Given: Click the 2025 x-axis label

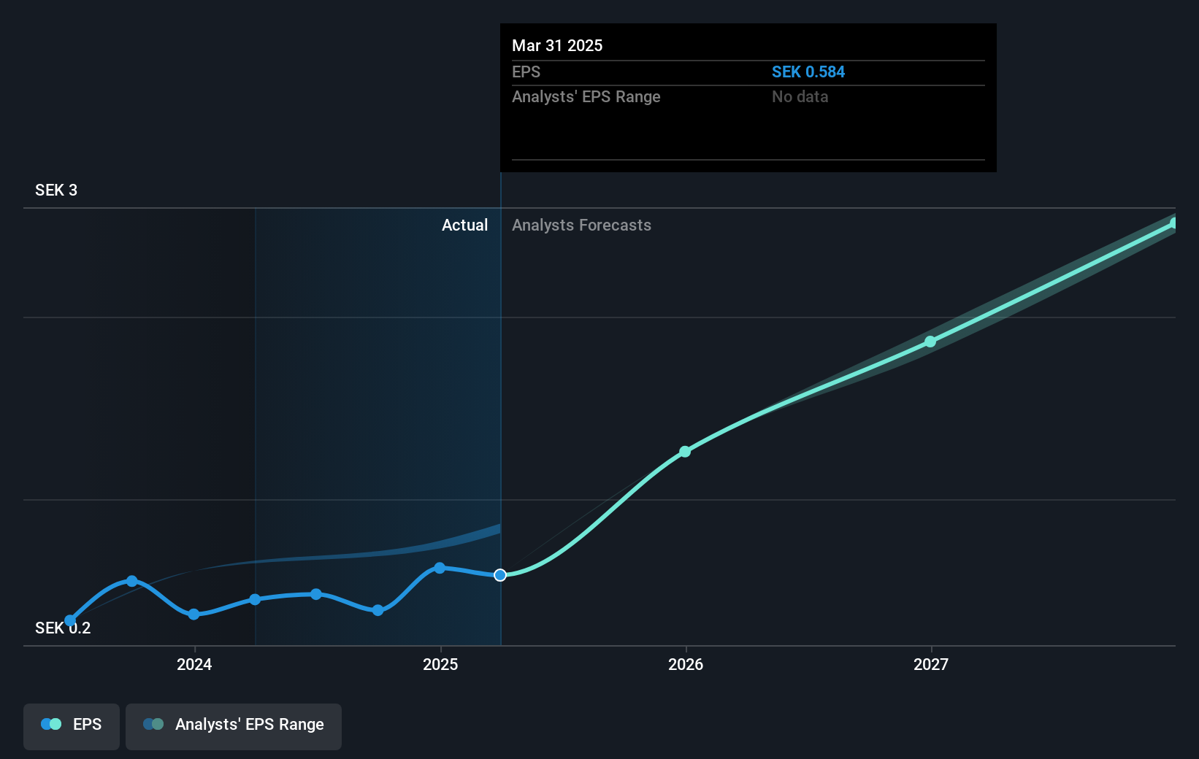Looking at the screenshot, I should coord(440,664).
